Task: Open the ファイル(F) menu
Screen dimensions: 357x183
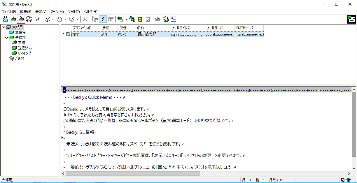Action: [x=9, y=12]
